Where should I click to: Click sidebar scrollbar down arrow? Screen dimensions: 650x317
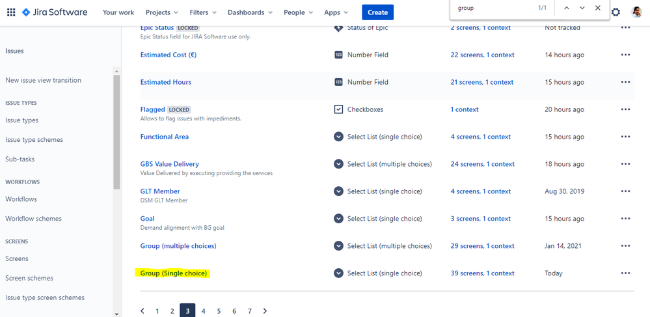click(116, 314)
